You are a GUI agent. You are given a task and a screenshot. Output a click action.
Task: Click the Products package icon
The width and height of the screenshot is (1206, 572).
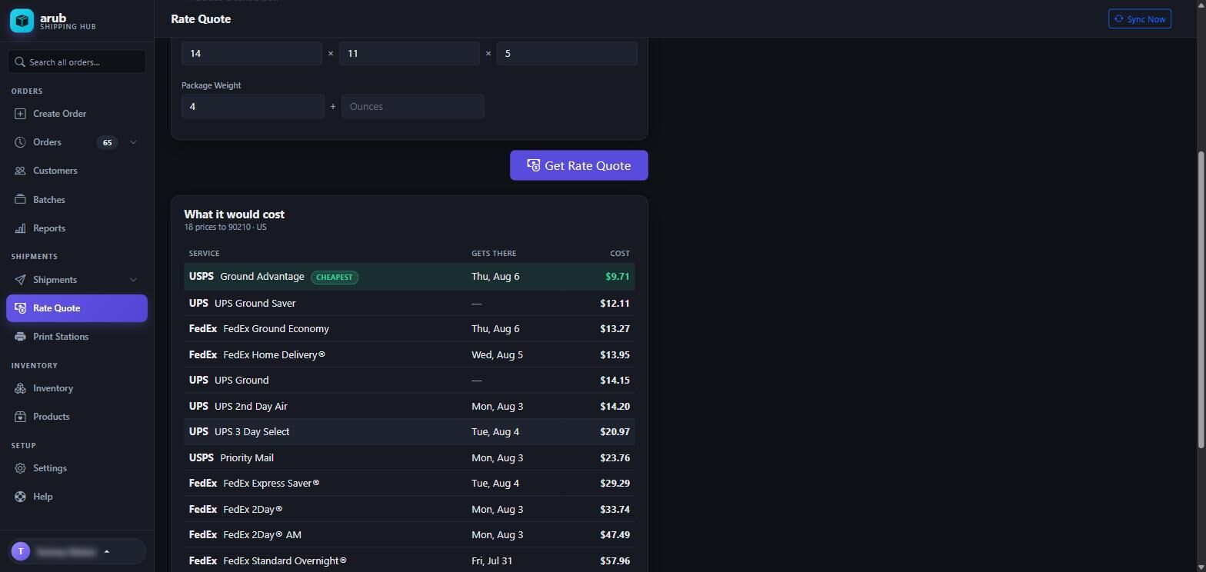point(20,417)
